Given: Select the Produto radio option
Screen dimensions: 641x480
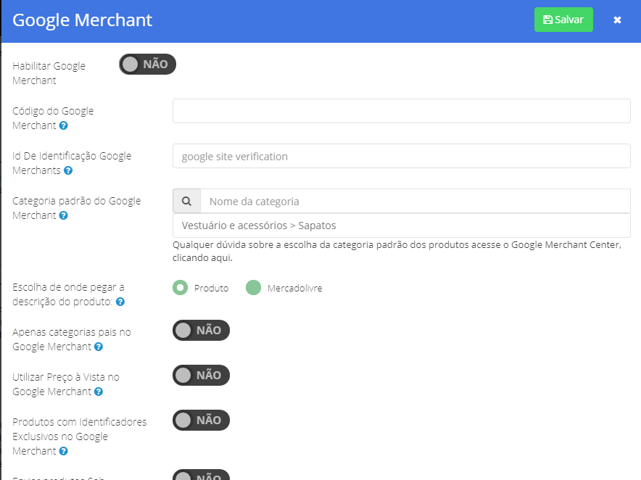Looking at the screenshot, I should (181, 288).
